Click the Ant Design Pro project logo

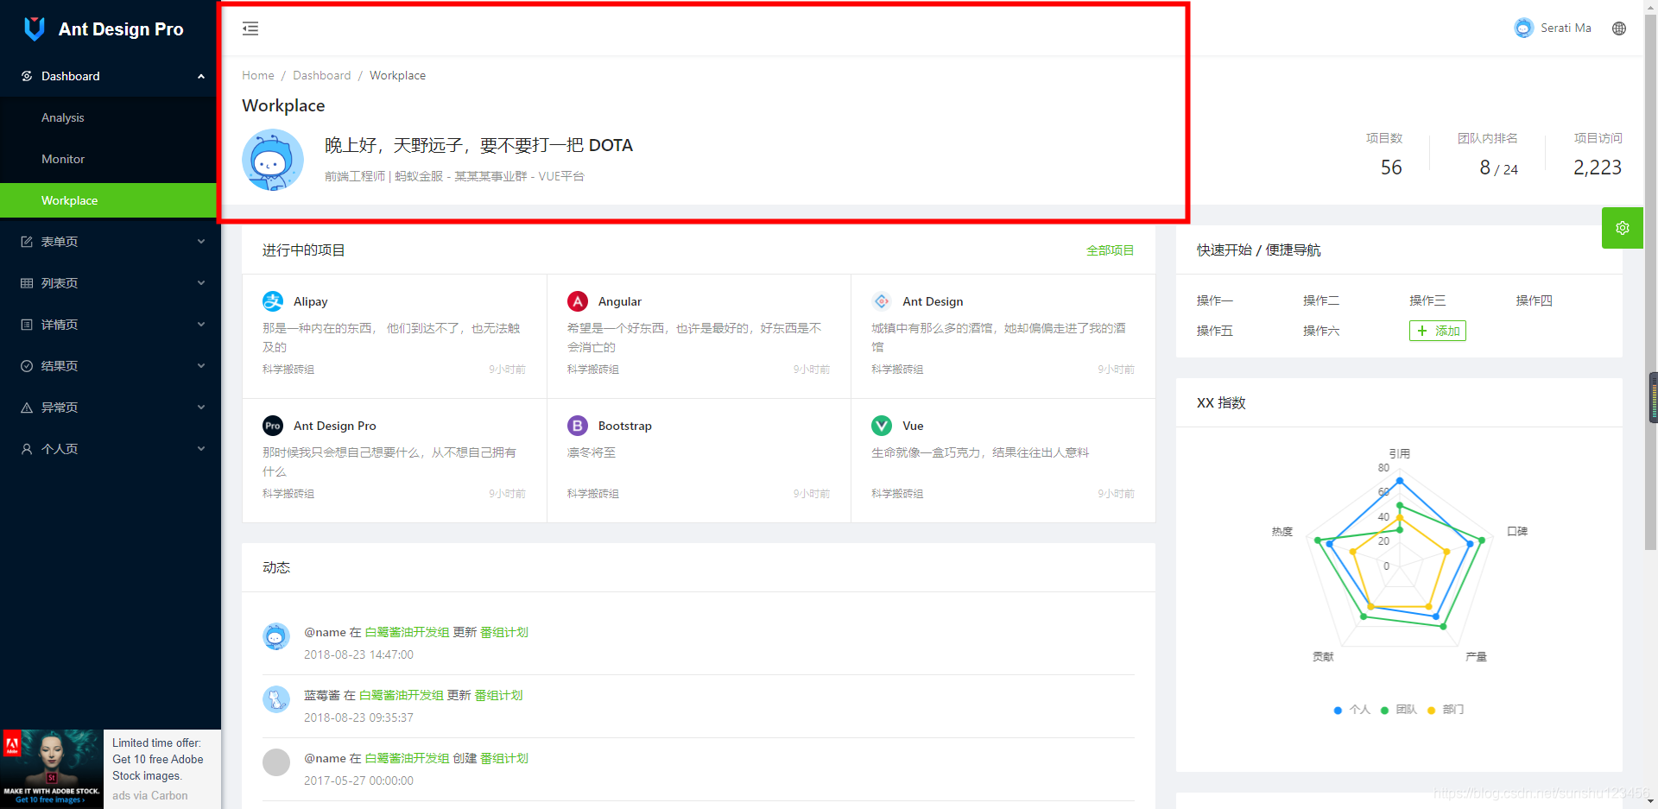[x=273, y=426]
